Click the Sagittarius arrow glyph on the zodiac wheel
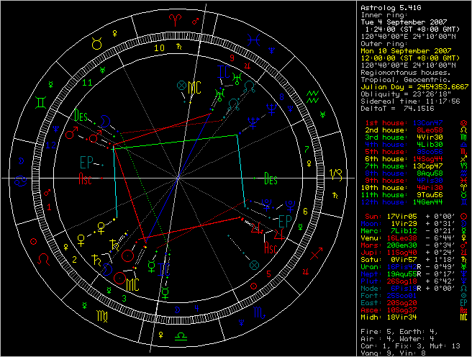 click(314, 256)
